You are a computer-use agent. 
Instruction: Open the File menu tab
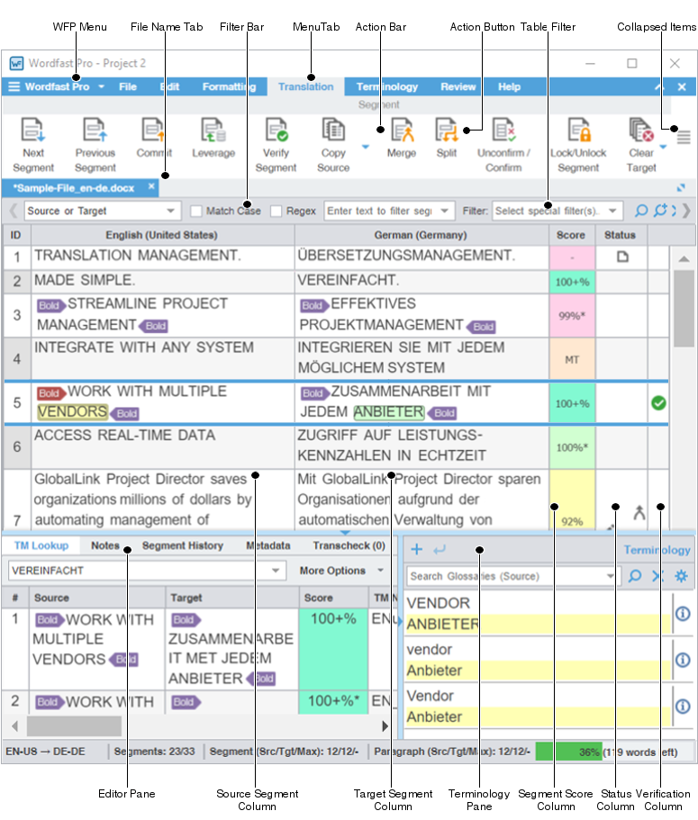(128, 86)
